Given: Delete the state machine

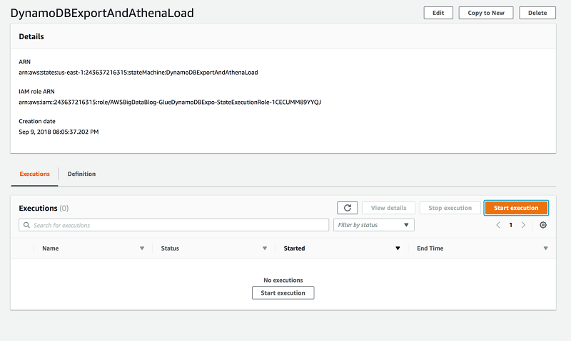Looking at the screenshot, I should 537,13.
